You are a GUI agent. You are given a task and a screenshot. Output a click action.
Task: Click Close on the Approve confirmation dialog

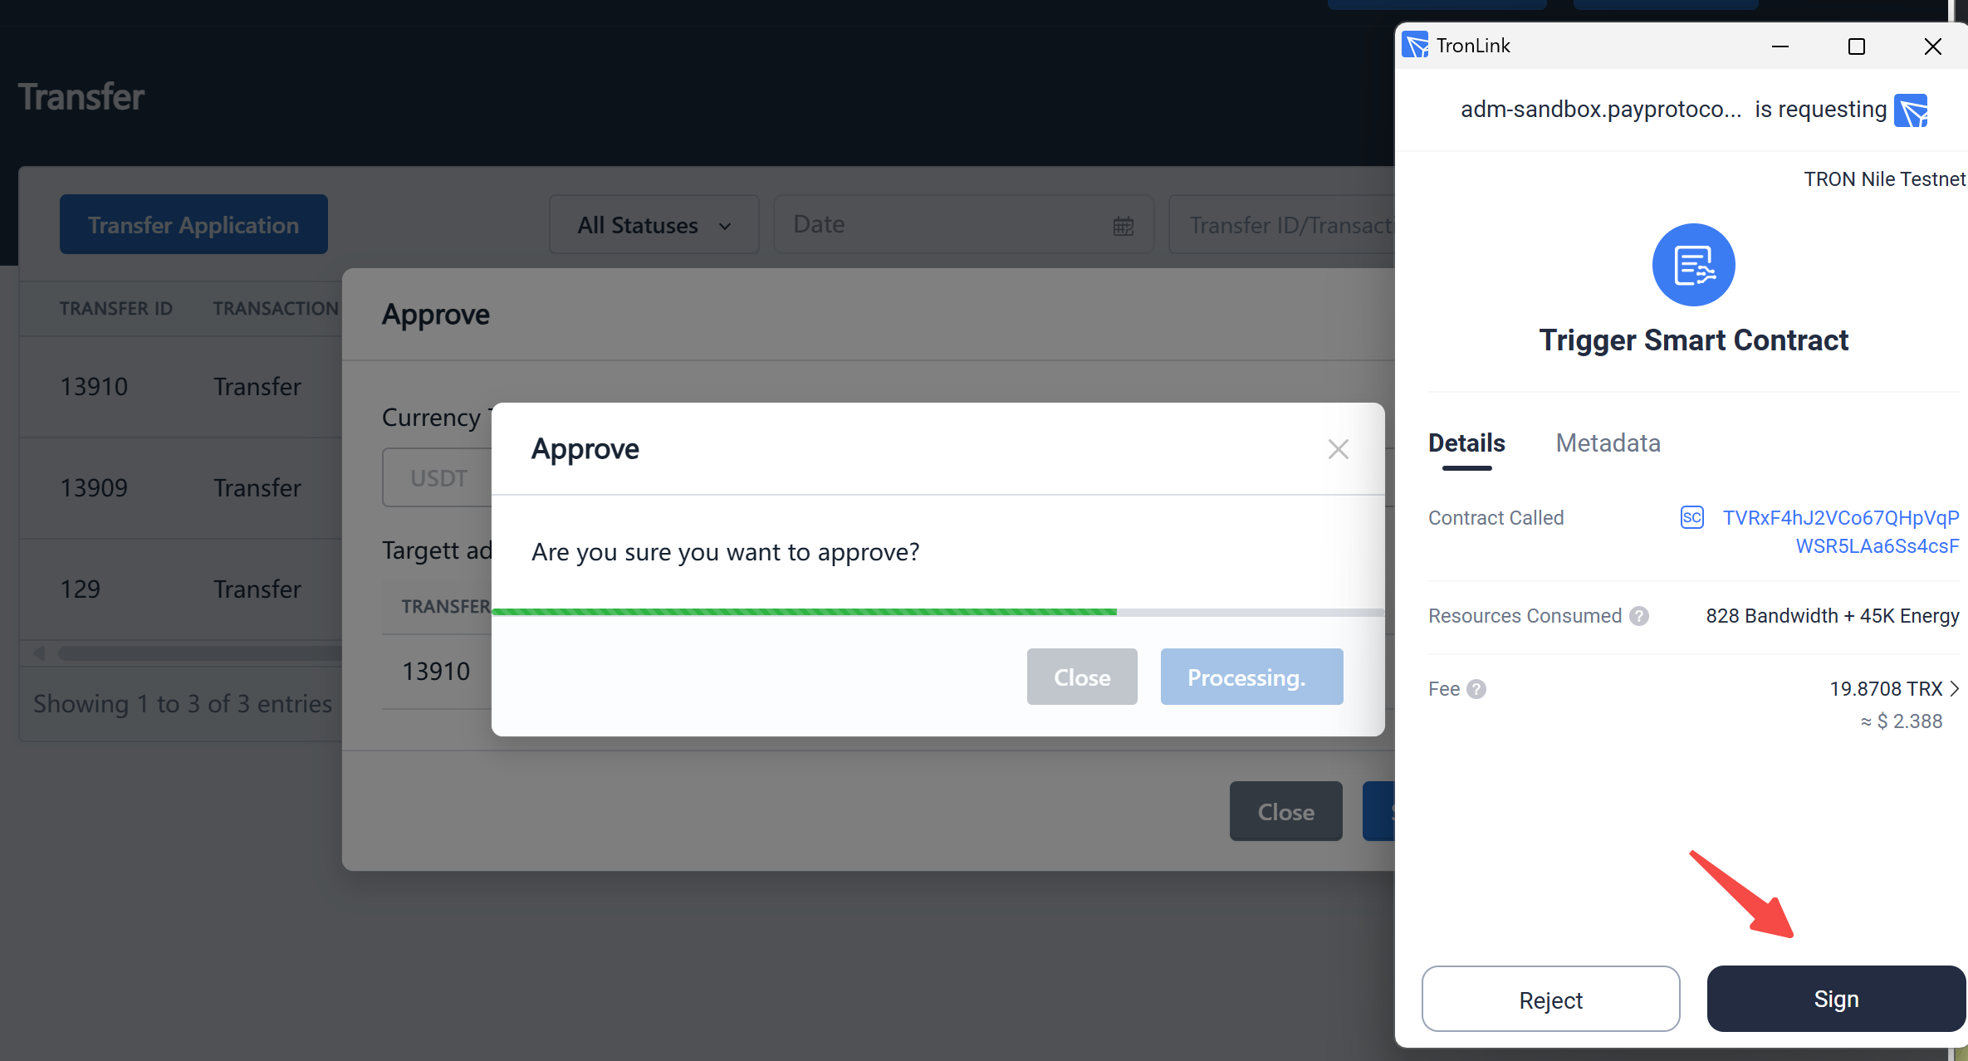[1082, 677]
